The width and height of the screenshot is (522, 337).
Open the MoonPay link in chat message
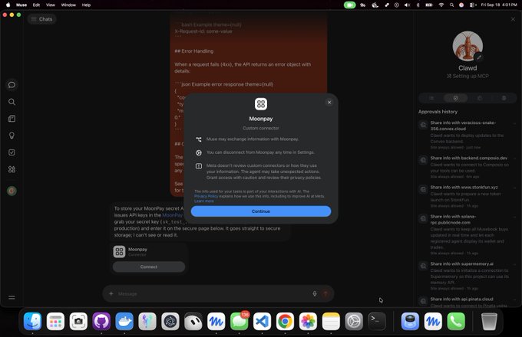[x=172, y=215]
